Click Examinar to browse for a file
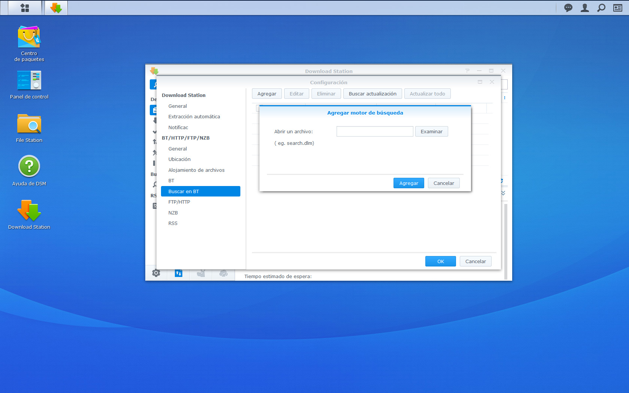This screenshot has height=393, width=629. click(x=432, y=131)
